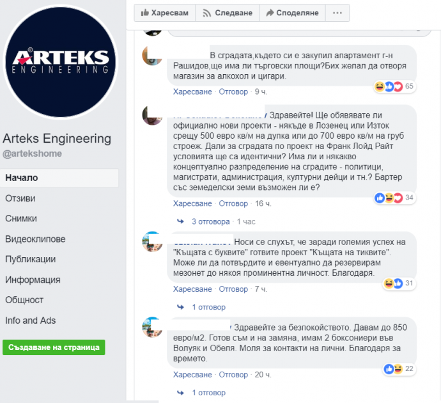Click Отговор under the Рашидов comment
Screen dimensions: 441x403
[x=233, y=92]
